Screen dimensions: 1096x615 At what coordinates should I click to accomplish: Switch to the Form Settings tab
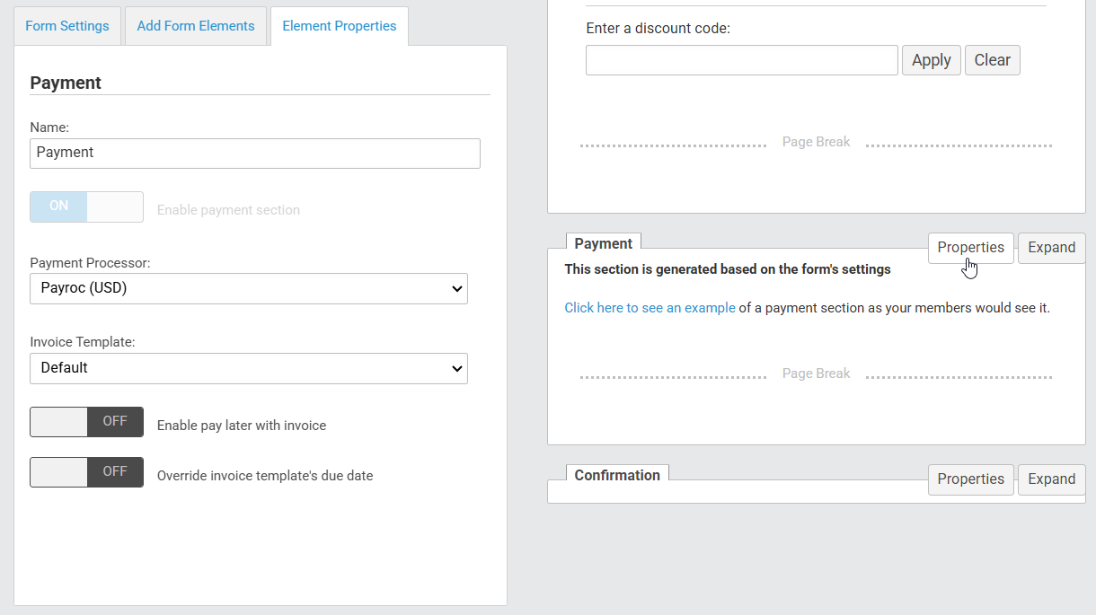[67, 26]
